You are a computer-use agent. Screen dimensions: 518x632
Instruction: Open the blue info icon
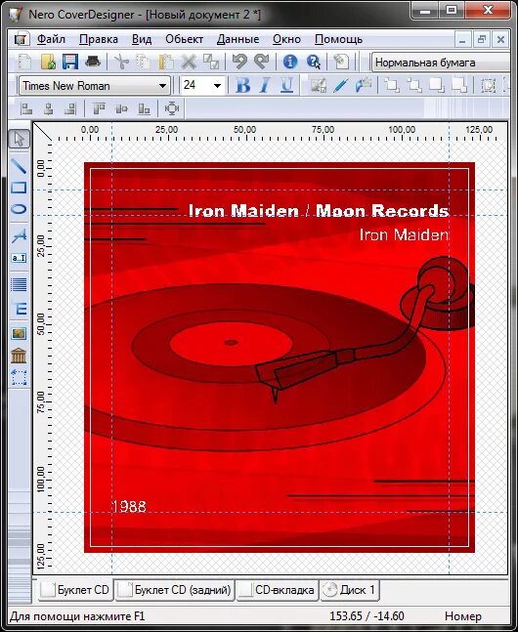click(289, 63)
